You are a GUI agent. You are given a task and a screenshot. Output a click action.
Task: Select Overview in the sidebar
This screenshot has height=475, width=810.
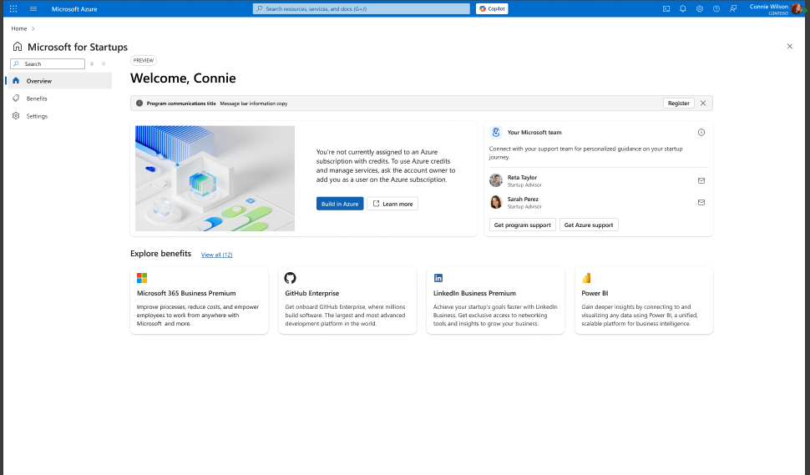(x=59, y=80)
